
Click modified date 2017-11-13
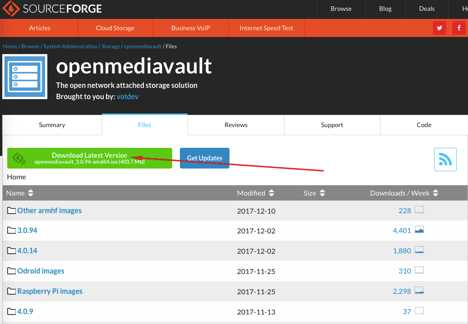(x=256, y=312)
